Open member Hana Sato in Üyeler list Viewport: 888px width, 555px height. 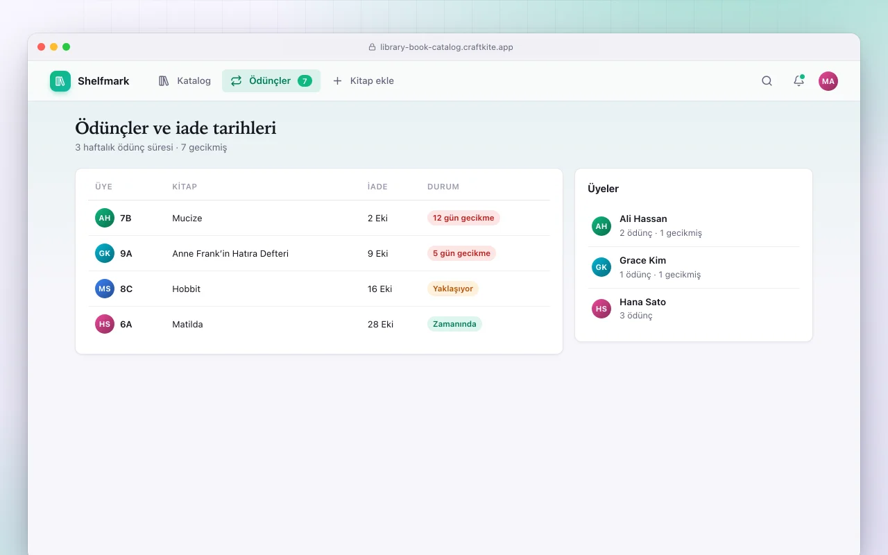coord(694,309)
